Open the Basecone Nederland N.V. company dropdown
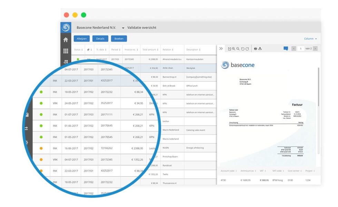338x207 pixels. pyautogui.click(x=123, y=28)
